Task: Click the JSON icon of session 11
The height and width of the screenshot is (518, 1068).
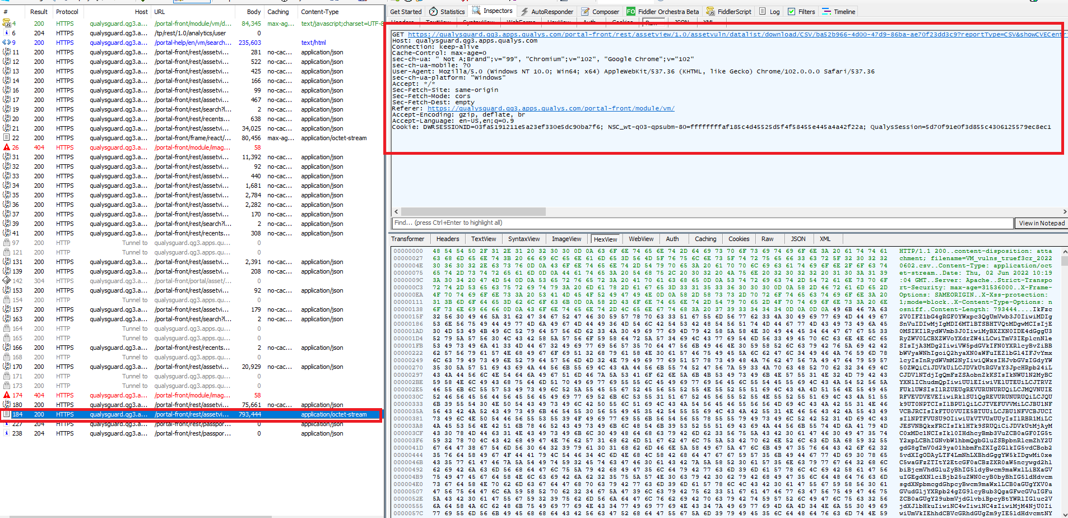Action: tap(7, 52)
